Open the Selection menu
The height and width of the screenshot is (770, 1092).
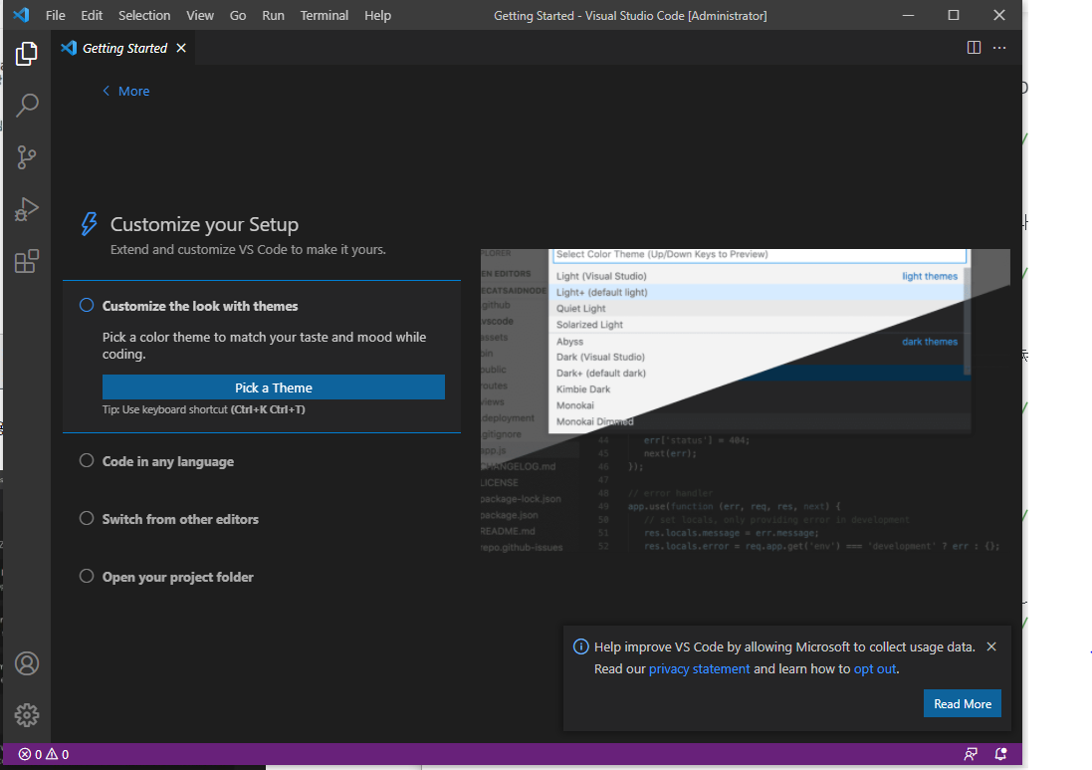click(x=144, y=15)
